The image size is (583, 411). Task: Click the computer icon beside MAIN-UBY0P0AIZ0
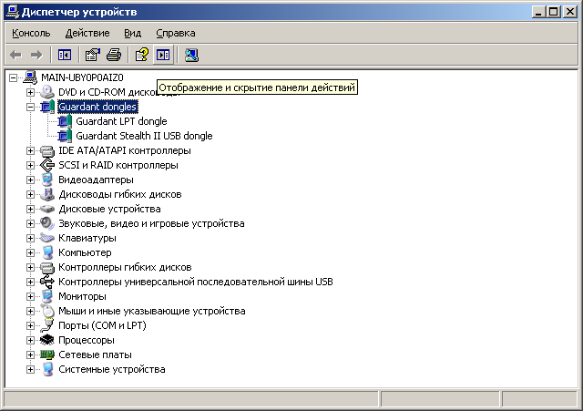tap(30, 77)
